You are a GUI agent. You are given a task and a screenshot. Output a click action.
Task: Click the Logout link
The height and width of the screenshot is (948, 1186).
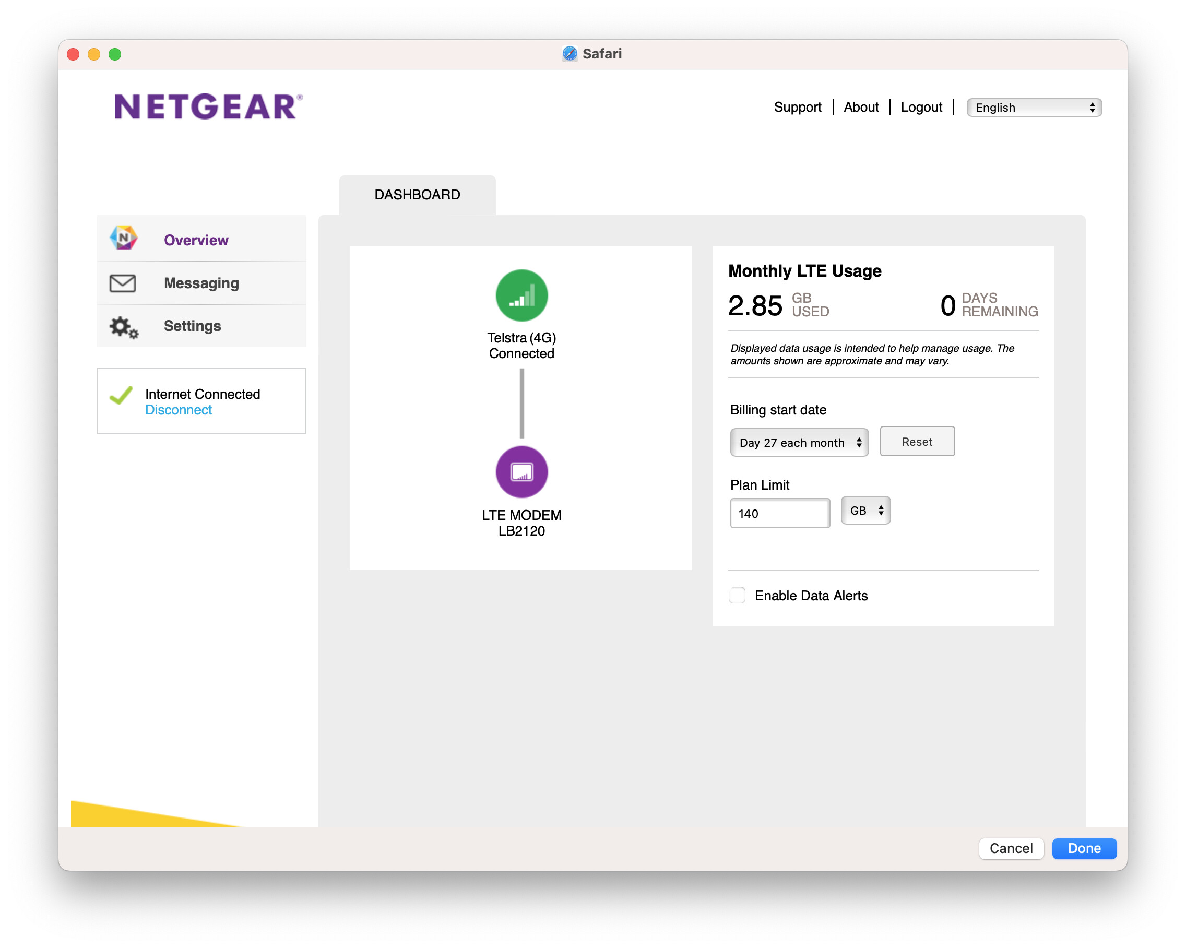[x=921, y=106]
